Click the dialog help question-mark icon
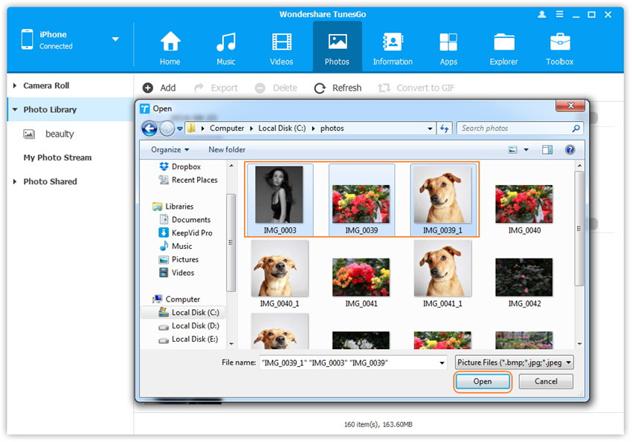632x442 pixels. (x=570, y=149)
